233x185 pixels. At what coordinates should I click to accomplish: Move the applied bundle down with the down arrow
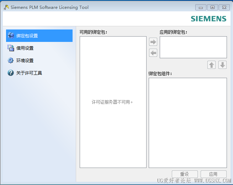pos(222,65)
